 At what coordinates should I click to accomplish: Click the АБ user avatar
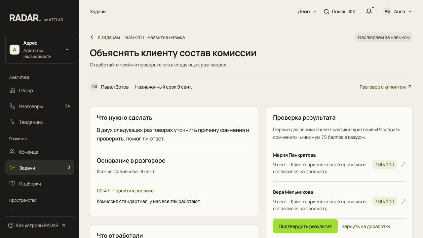click(387, 12)
